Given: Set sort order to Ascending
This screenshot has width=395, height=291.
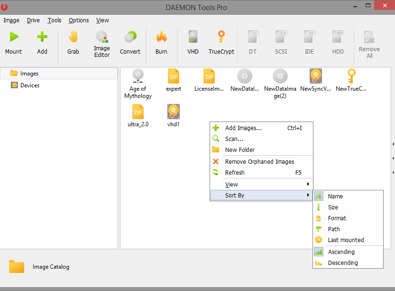Looking at the screenshot, I should 348,252.
